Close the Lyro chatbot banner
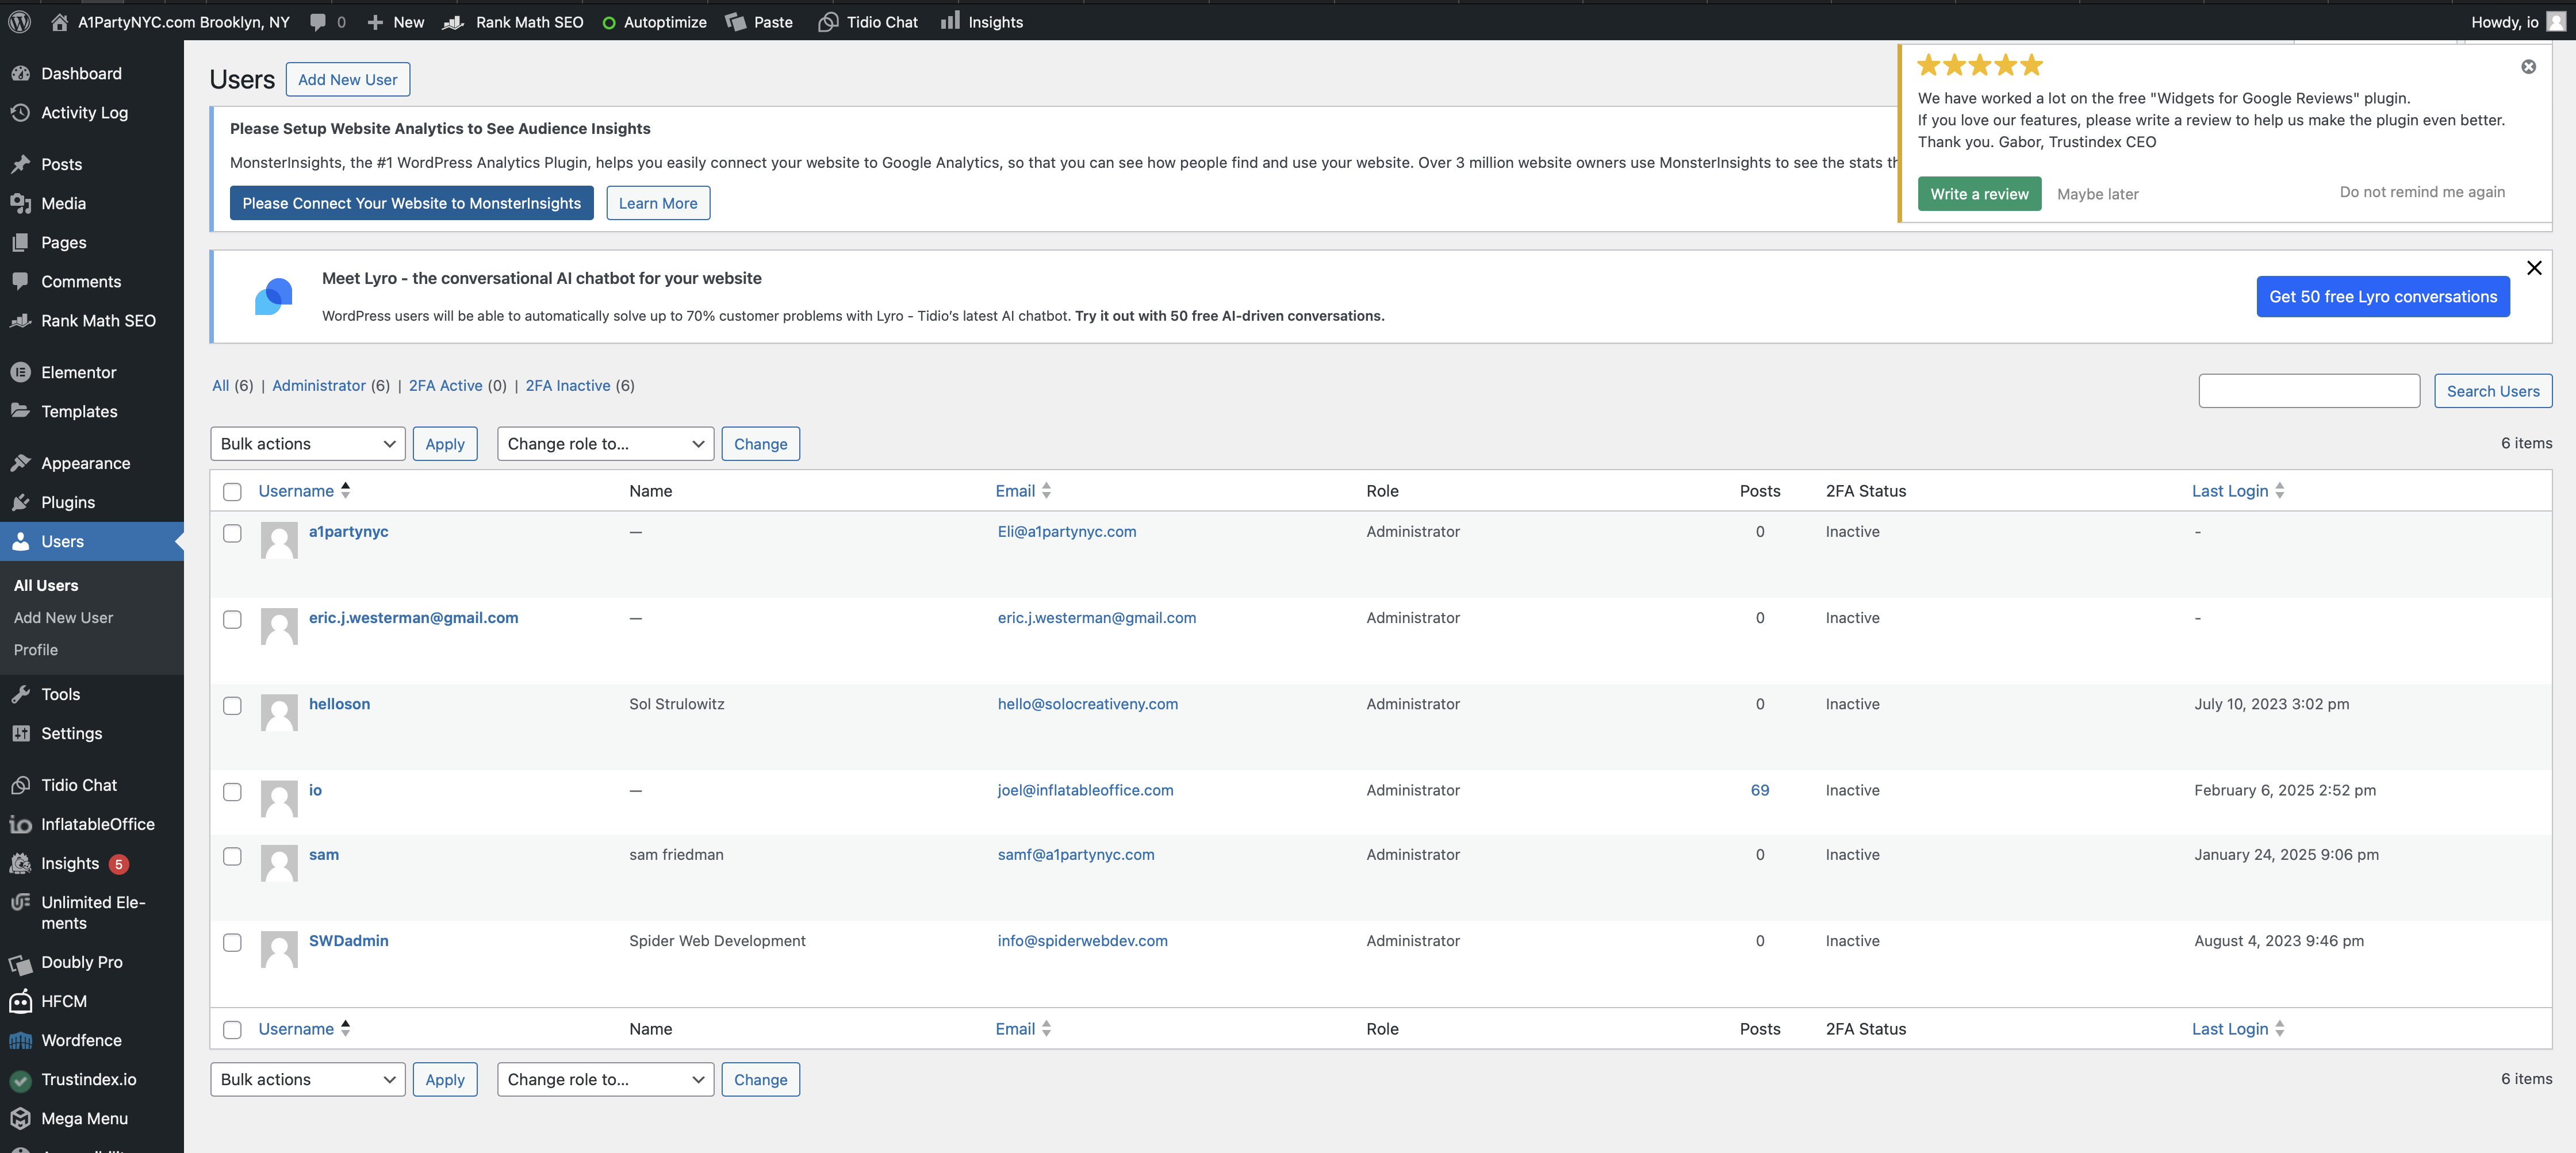This screenshot has width=2576, height=1153. 2533,268
